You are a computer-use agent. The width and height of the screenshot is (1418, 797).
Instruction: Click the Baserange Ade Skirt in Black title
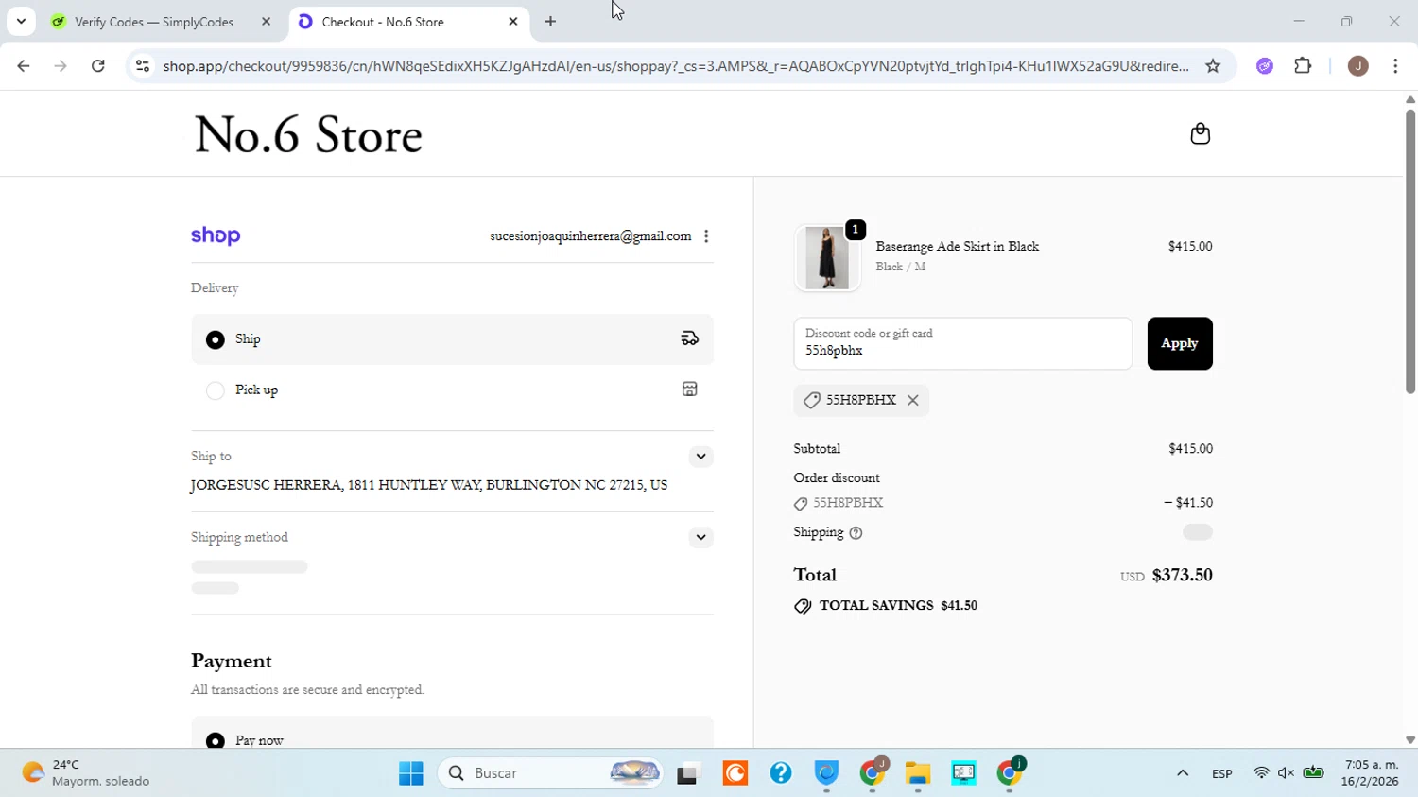[x=957, y=247]
